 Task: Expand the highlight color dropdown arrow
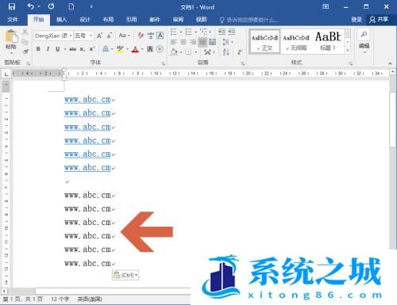127,49
